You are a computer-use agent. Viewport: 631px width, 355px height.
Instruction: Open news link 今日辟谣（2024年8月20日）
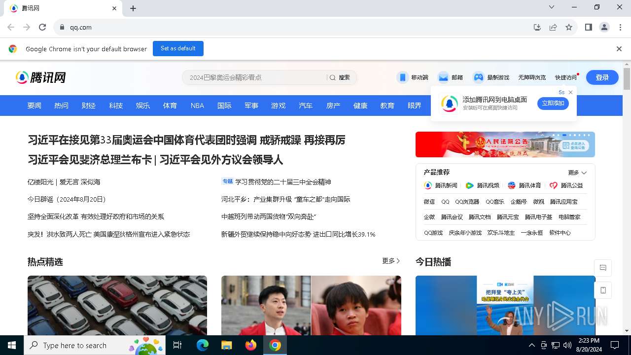(x=68, y=199)
